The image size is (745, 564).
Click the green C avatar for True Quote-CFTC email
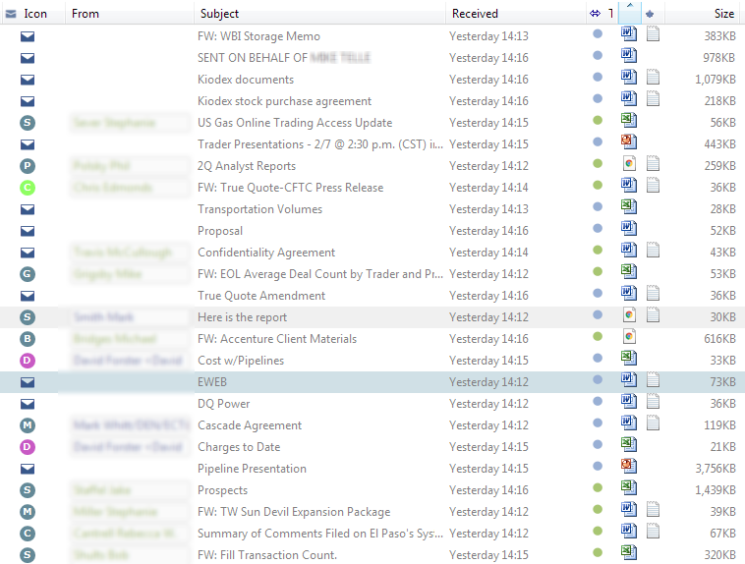click(28, 187)
